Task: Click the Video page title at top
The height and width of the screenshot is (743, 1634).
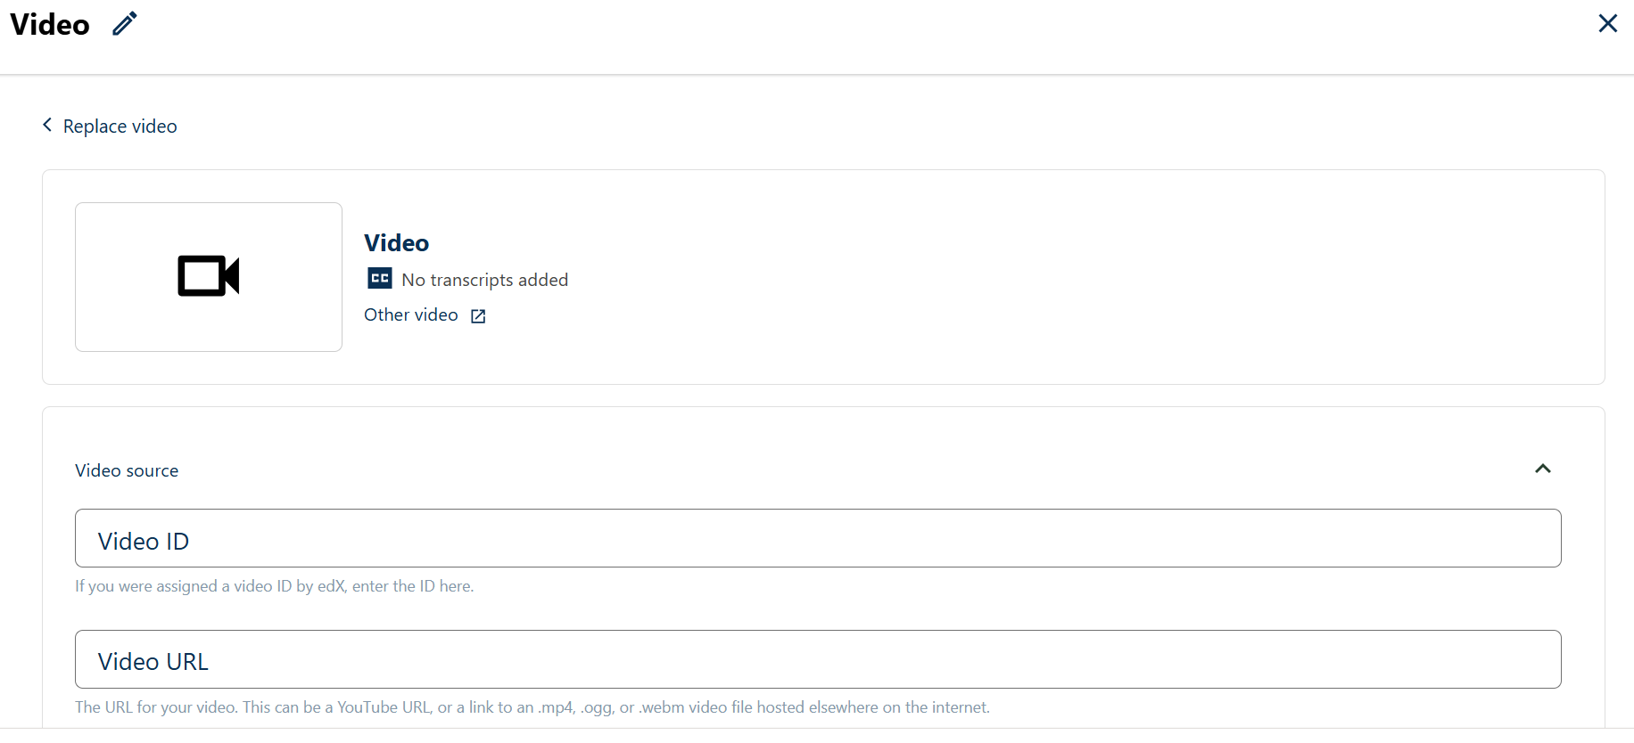Action: point(50,24)
